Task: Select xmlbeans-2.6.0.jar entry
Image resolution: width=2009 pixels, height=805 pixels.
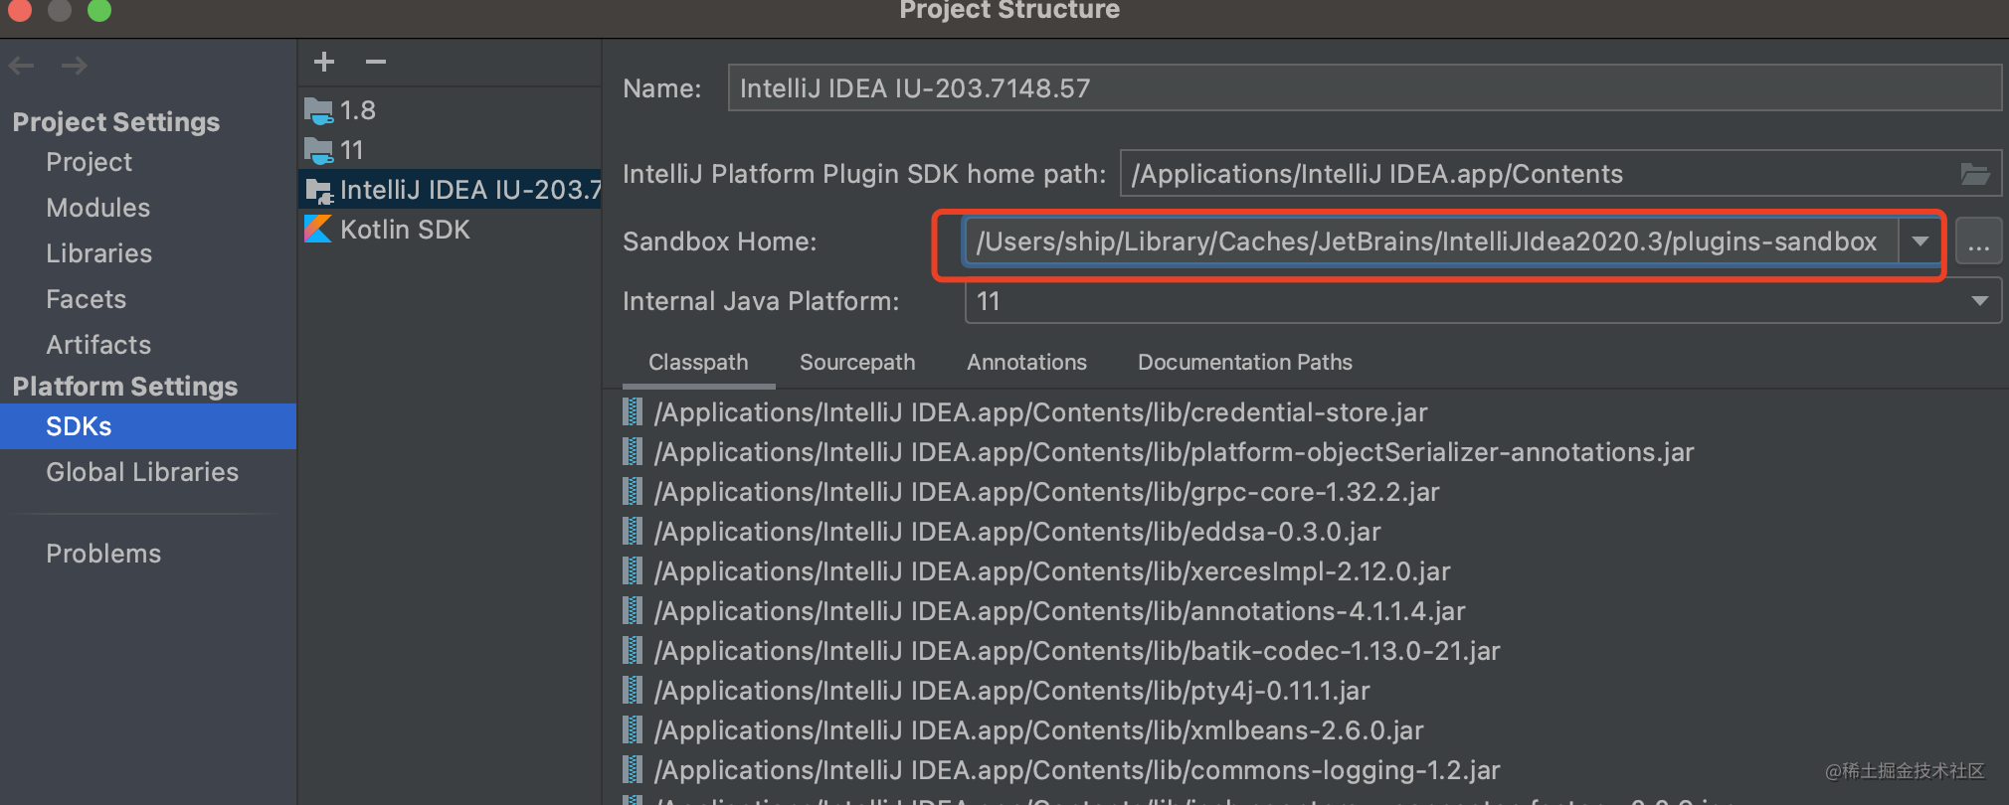Action: click(x=1039, y=730)
